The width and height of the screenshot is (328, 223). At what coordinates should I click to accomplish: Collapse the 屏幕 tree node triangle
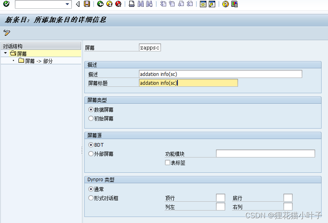[6, 53]
